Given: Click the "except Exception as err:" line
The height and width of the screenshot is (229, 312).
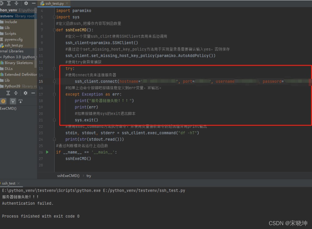Looking at the screenshot, I should (94, 94).
